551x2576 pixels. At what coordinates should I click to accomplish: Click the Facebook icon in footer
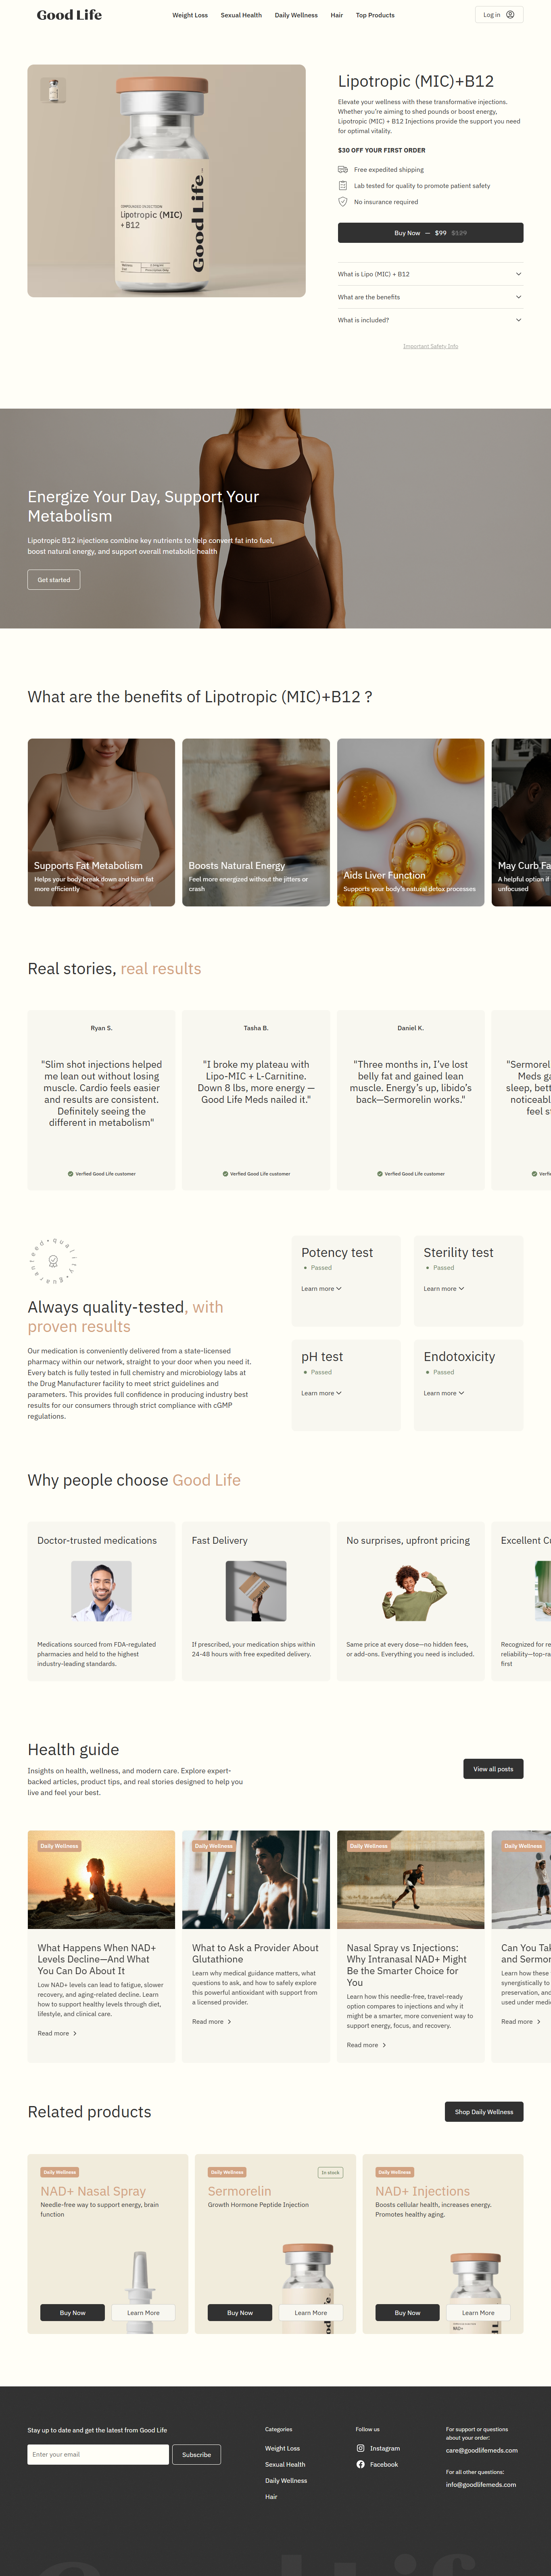(360, 2464)
